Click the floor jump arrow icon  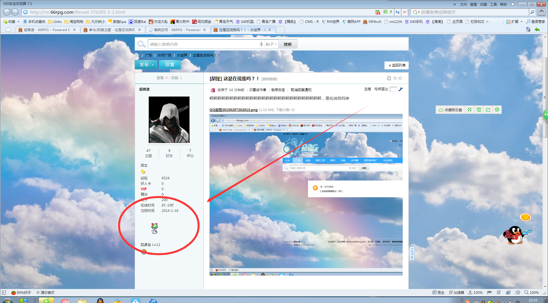[400, 89]
